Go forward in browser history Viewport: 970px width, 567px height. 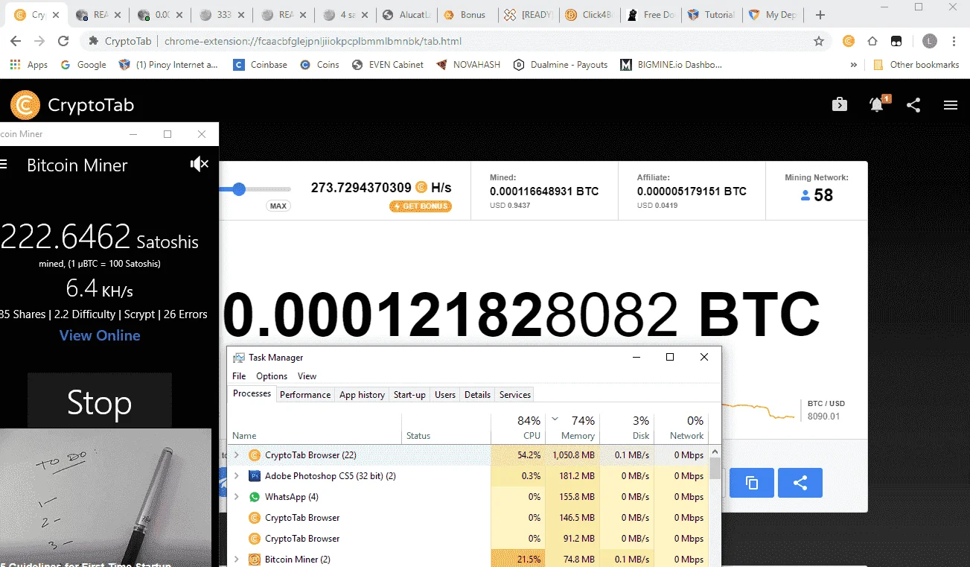tap(39, 41)
